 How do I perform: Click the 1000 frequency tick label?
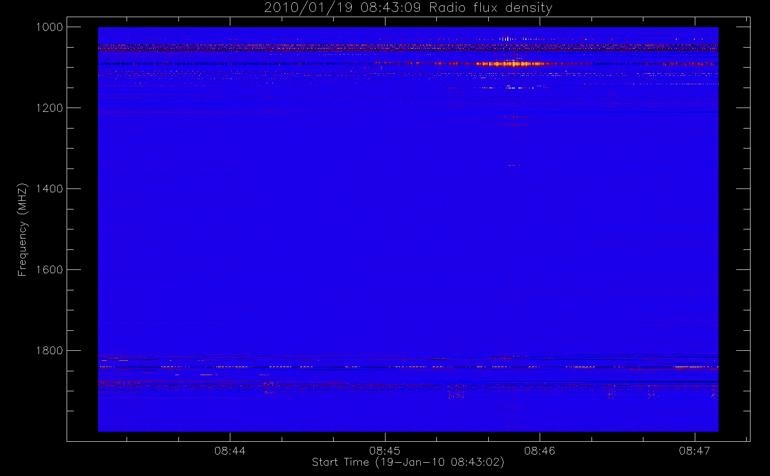tap(49, 27)
